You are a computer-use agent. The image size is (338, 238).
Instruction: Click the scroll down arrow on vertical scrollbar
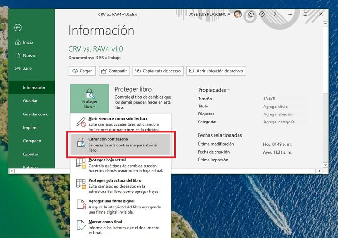pyautogui.click(x=325, y=165)
